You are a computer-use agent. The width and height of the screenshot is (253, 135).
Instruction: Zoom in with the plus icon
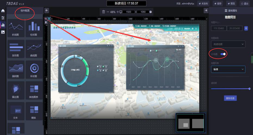pos(117,12)
